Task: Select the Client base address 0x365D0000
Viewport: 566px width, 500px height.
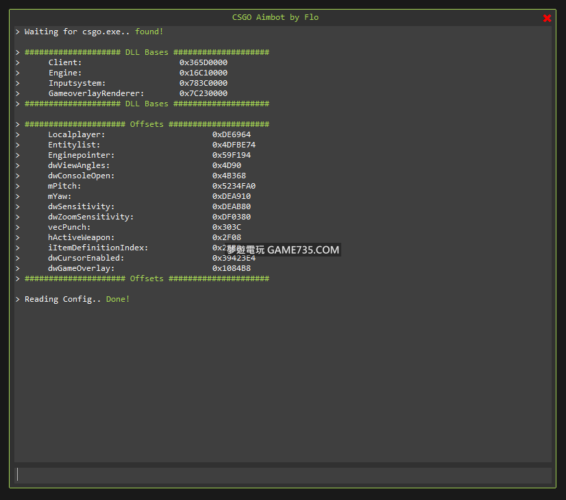Action: (x=204, y=62)
